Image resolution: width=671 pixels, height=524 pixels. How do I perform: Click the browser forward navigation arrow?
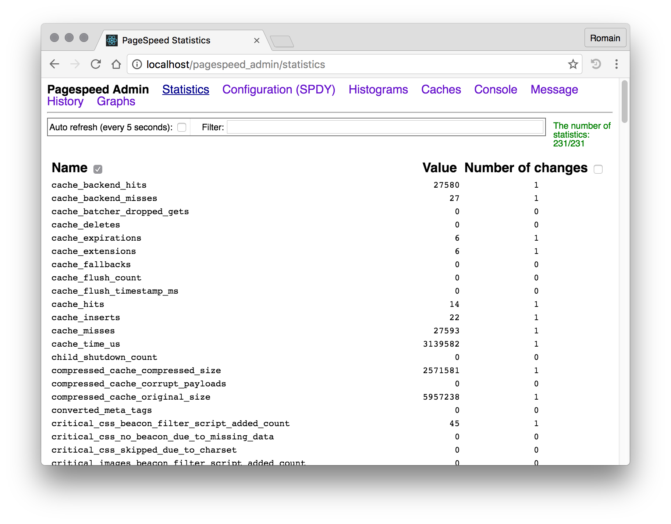[75, 64]
